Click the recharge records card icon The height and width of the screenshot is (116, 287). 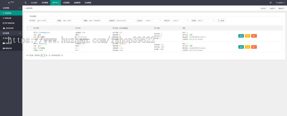(4, 44)
